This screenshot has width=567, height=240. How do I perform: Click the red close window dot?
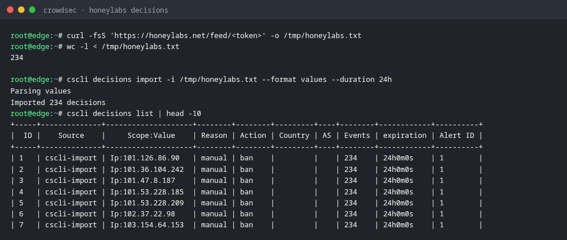10,10
